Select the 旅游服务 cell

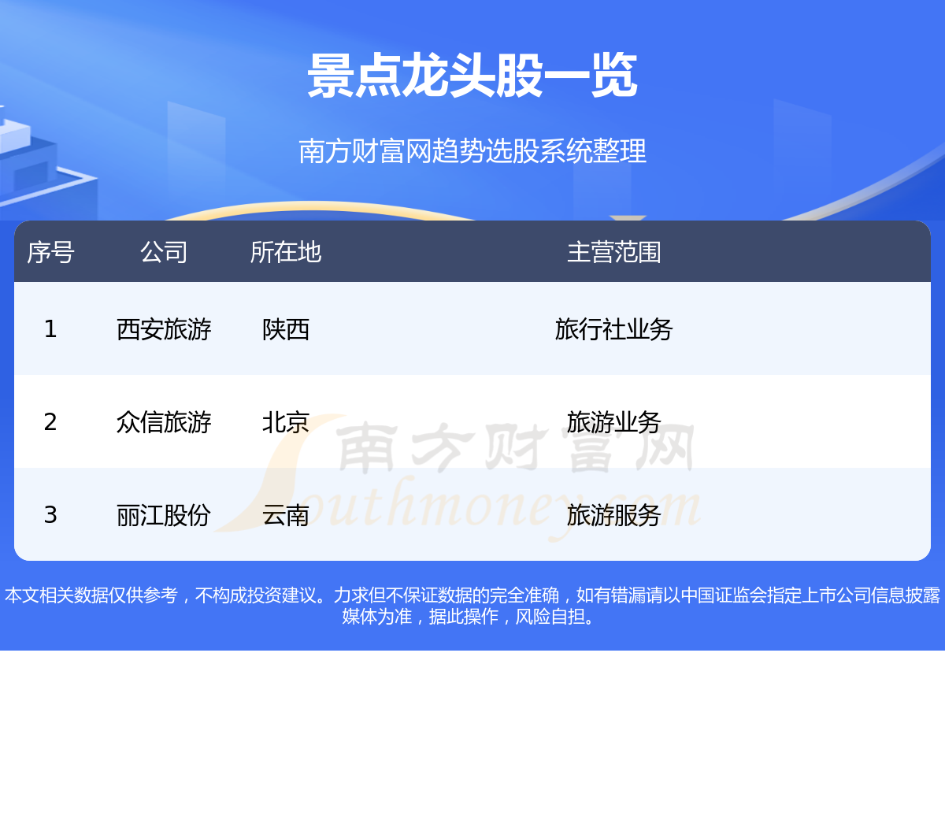tap(614, 514)
